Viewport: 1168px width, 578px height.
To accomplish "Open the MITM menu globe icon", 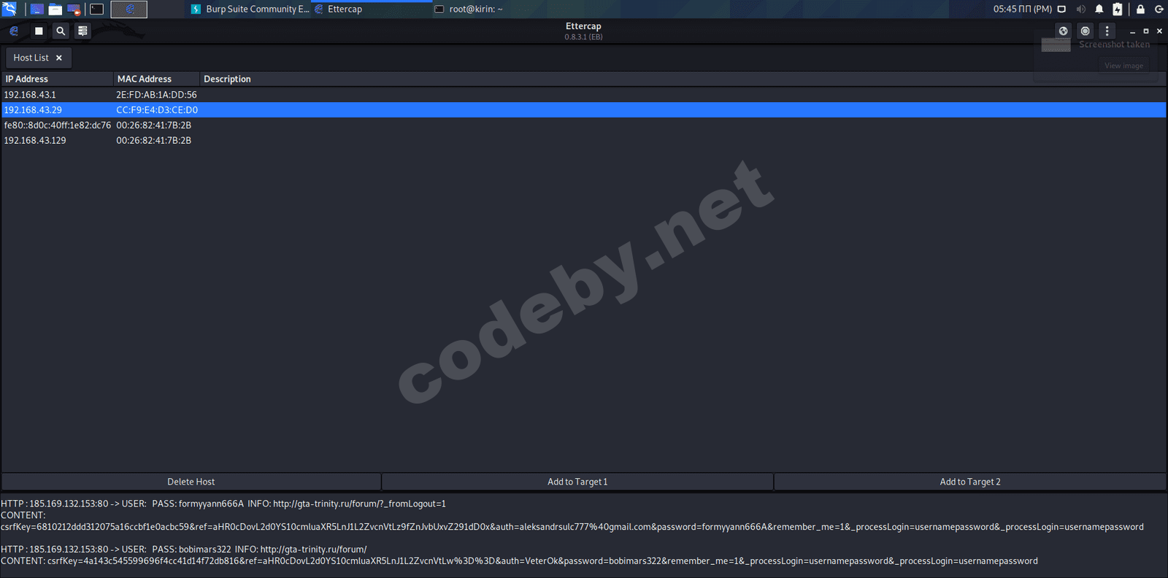I will [x=1064, y=31].
